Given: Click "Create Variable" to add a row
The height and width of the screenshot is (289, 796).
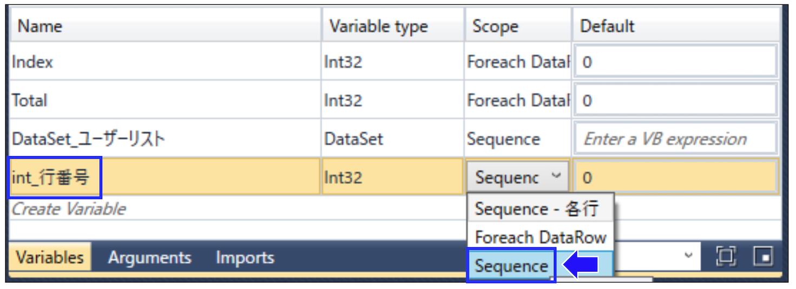Looking at the screenshot, I should [69, 209].
